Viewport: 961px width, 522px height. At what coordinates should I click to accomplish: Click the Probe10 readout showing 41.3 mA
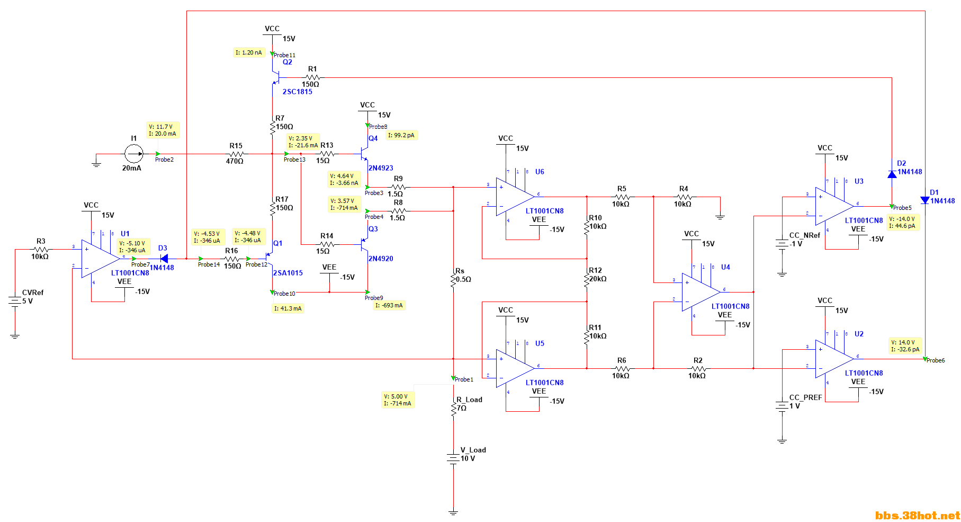(x=288, y=308)
